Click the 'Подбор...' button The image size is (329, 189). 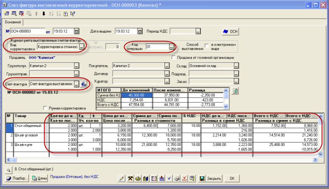pos(17,178)
